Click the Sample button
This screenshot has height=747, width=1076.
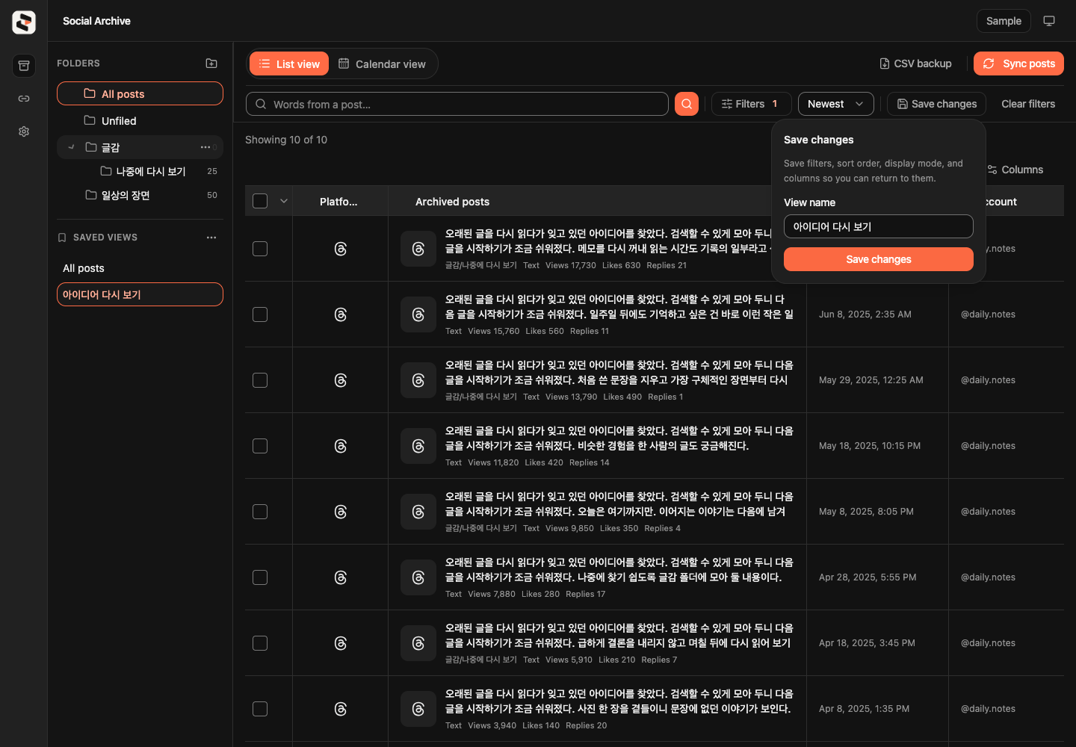1004,21
